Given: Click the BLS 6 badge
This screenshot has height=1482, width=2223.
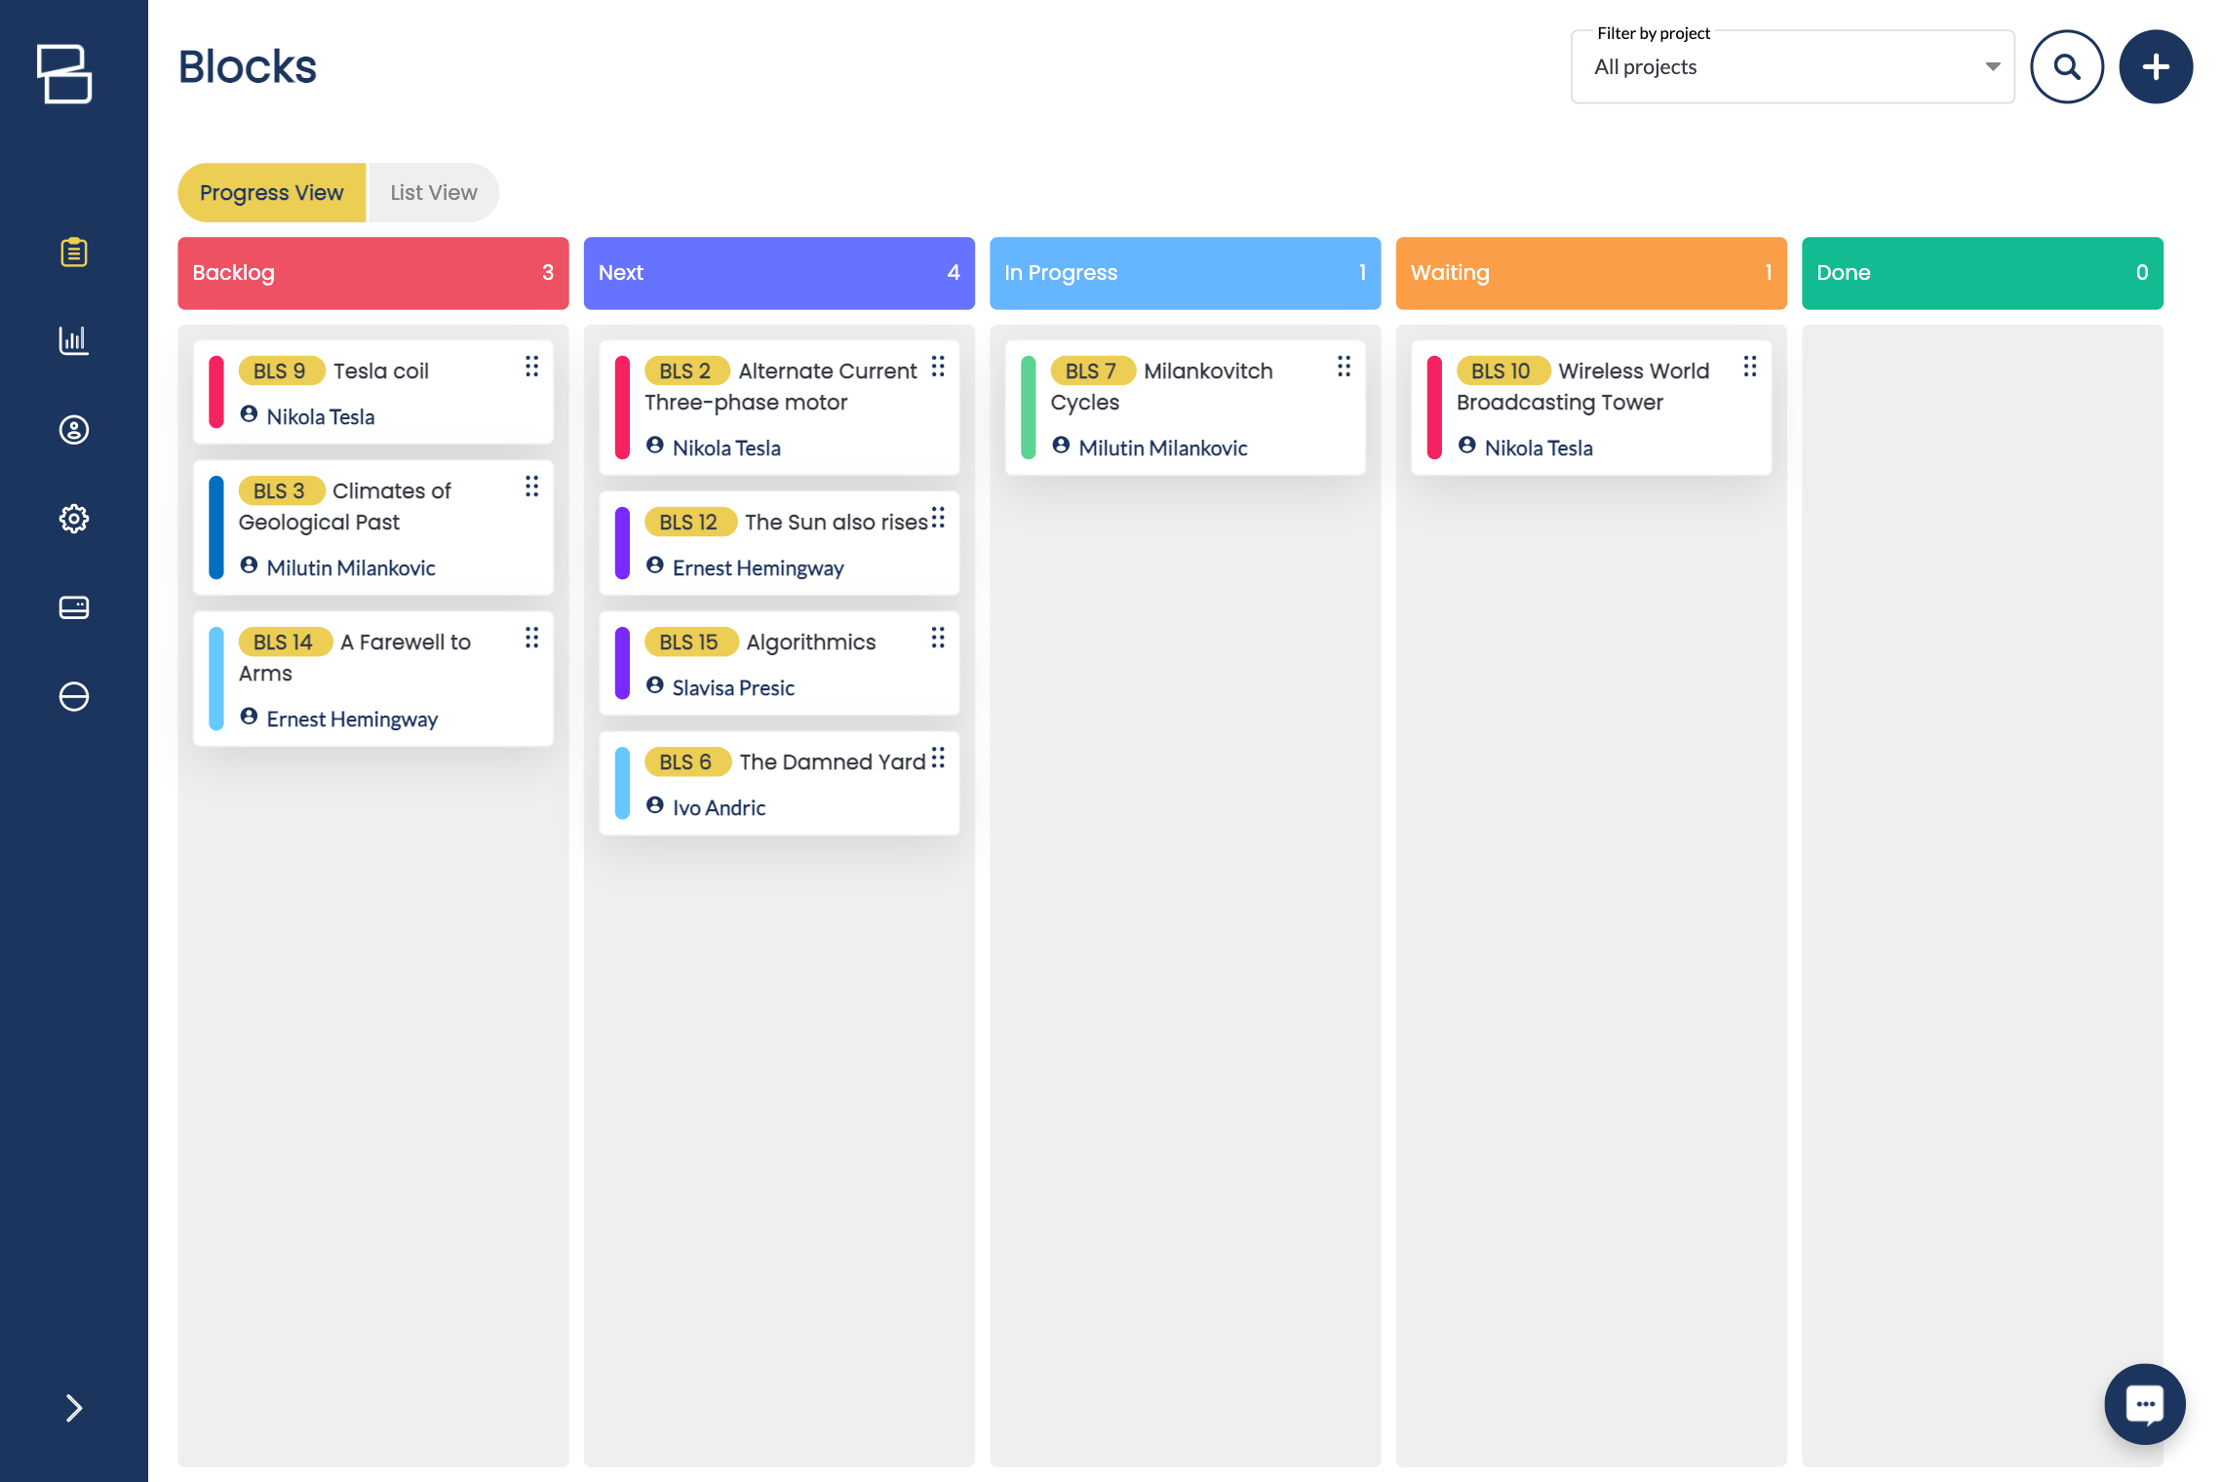Looking at the screenshot, I should (x=687, y=761).
